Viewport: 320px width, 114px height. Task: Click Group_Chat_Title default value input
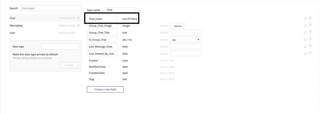[186, 32]
